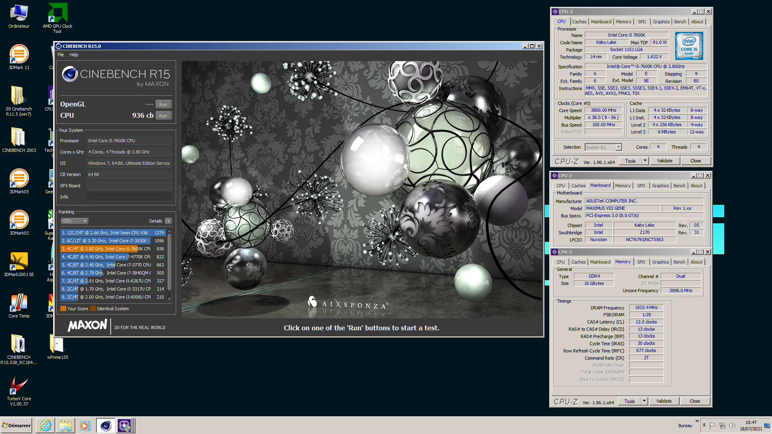Open the Socket #1 selection dropdown
The height and width of the screenshot is (434, 772).
pyautogui.click(x=604, y=147)
